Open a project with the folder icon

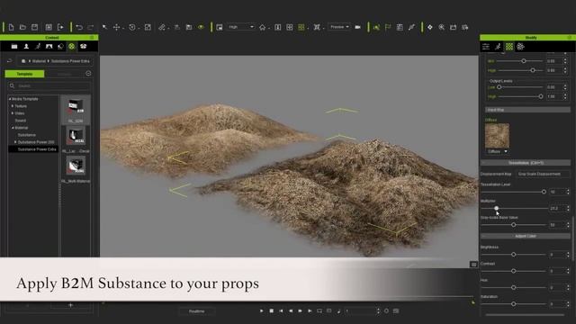coord(22,27)
